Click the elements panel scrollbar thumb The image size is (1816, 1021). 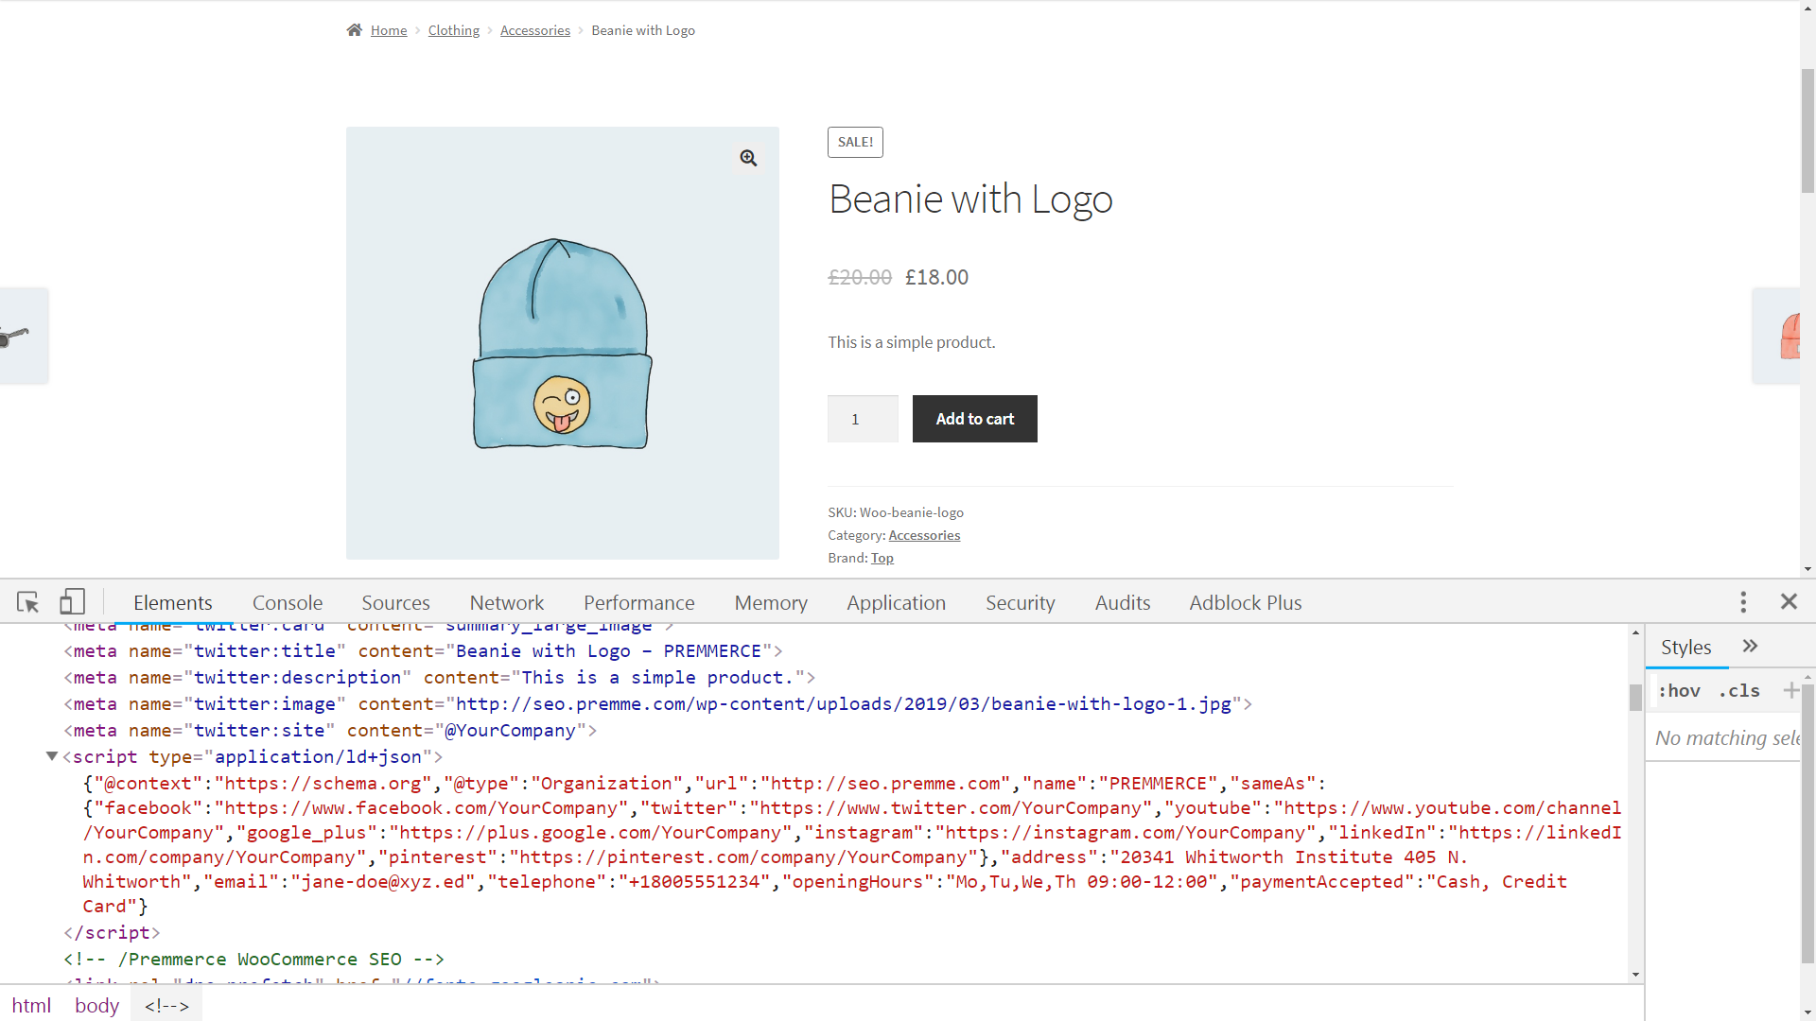pyautogui.click(x=1635, y=697)
